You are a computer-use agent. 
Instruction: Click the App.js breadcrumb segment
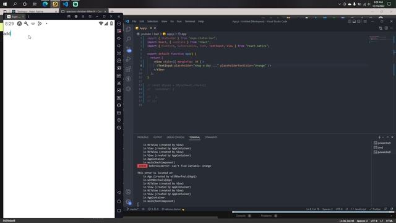pos(169,34)
